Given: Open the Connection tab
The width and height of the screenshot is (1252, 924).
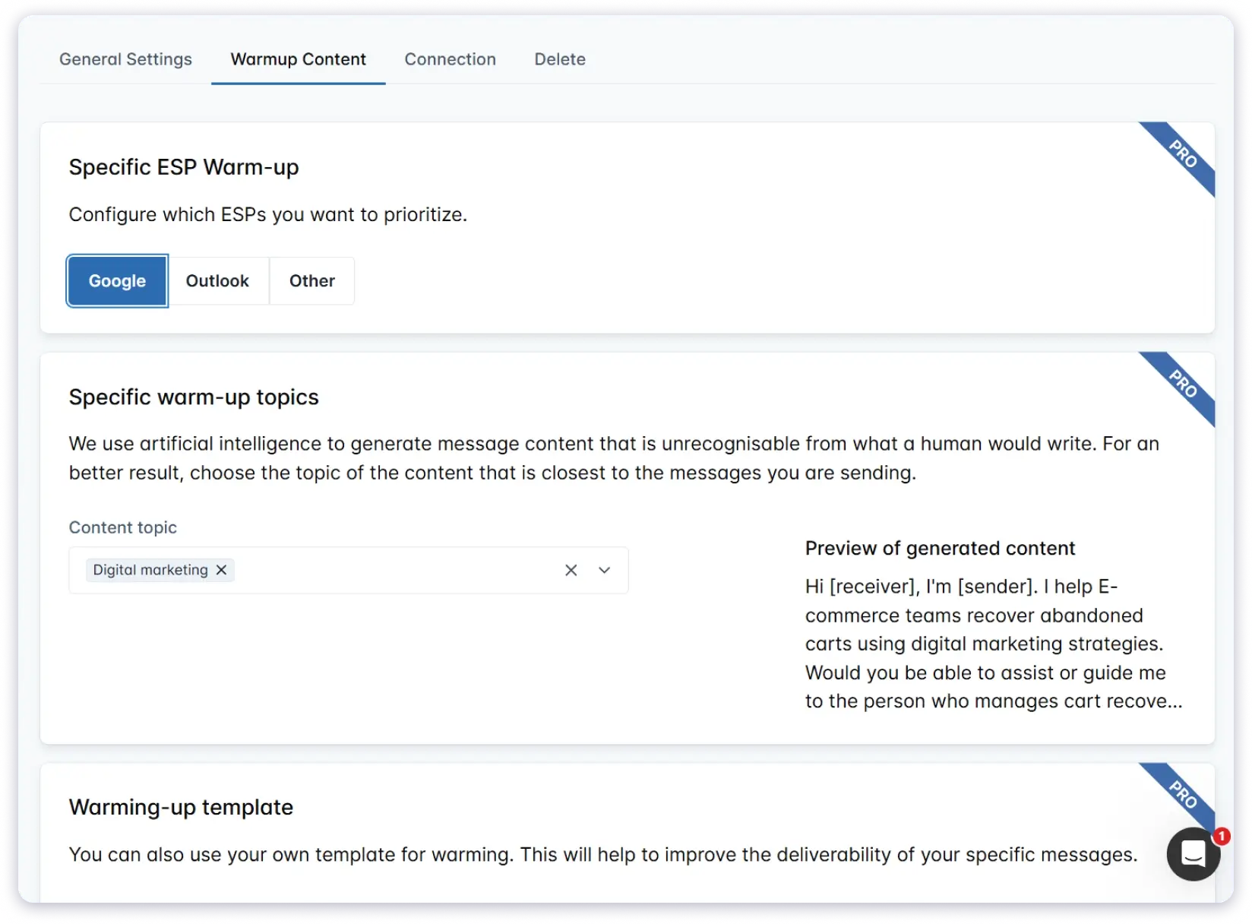Looking at the screenshot, I should [x=450, y=59].
